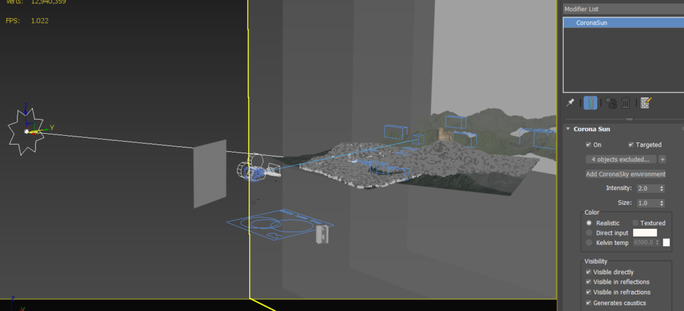Viewport: 684px width, 311px height.
Task: Click Add CoronaSky environment button
Action: (625, 174)
